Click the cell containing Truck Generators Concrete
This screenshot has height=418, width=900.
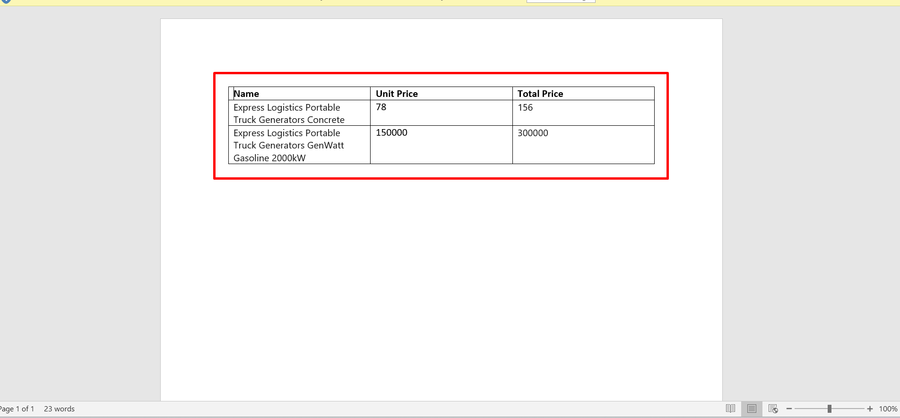click(x=289, y=113)
